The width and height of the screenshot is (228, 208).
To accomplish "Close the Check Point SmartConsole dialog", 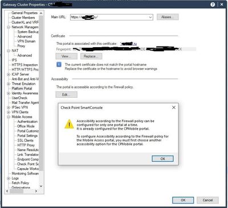I will (174, 107).
